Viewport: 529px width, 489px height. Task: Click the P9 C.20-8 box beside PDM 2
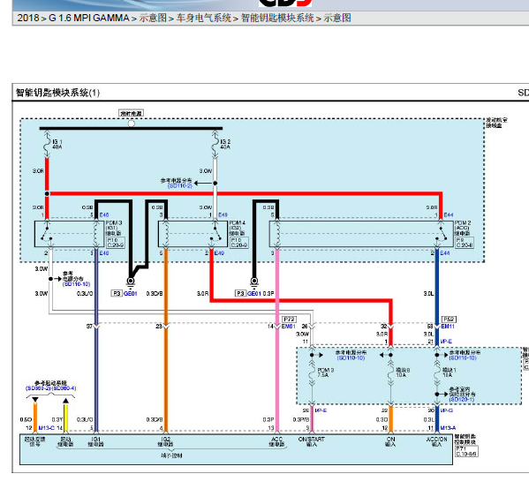click(465, 243)
